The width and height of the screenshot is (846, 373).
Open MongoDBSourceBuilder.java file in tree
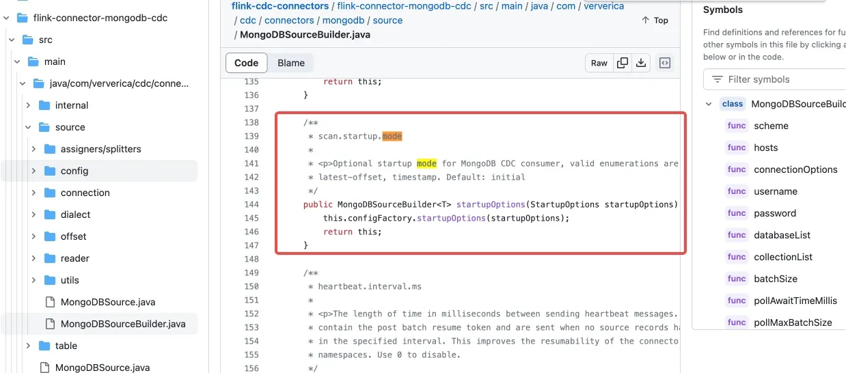click(x=122, y=324)
